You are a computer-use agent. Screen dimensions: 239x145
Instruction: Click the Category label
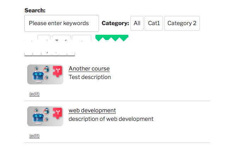click(115, 23)
